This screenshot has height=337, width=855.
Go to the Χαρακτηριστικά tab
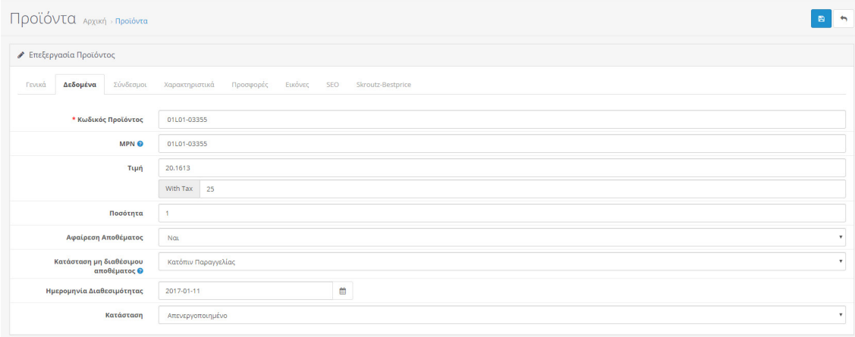tap(189, 84)
